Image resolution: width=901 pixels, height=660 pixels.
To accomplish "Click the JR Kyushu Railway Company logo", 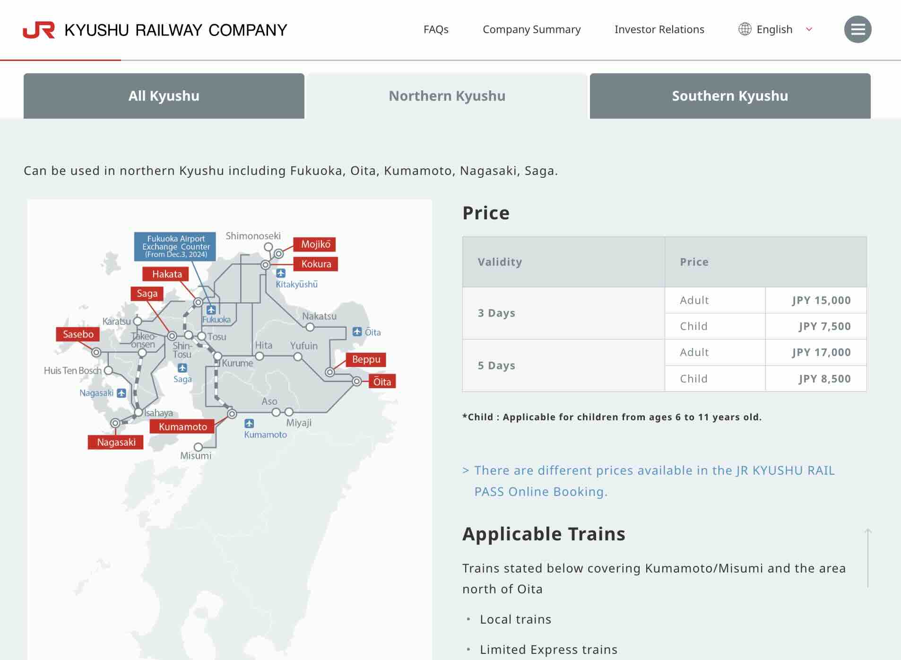I will click(x=155, y=30).
